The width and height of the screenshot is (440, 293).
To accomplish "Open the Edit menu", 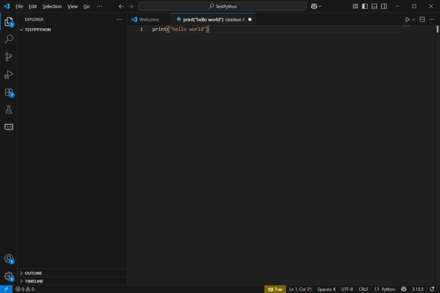I will 33,6.
